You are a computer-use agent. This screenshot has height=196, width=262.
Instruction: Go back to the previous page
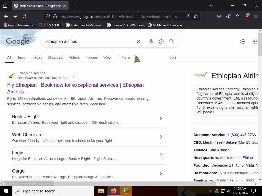[6, 16]
